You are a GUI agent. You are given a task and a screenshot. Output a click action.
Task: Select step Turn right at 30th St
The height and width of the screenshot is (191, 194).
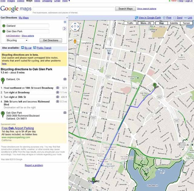click(x=15, y=97)
